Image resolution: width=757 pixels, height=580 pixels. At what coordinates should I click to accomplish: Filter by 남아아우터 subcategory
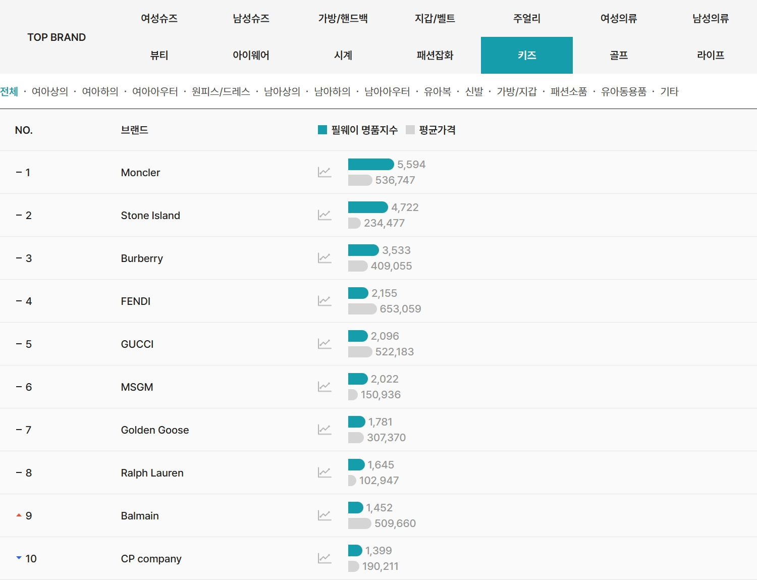click(387, 91)
